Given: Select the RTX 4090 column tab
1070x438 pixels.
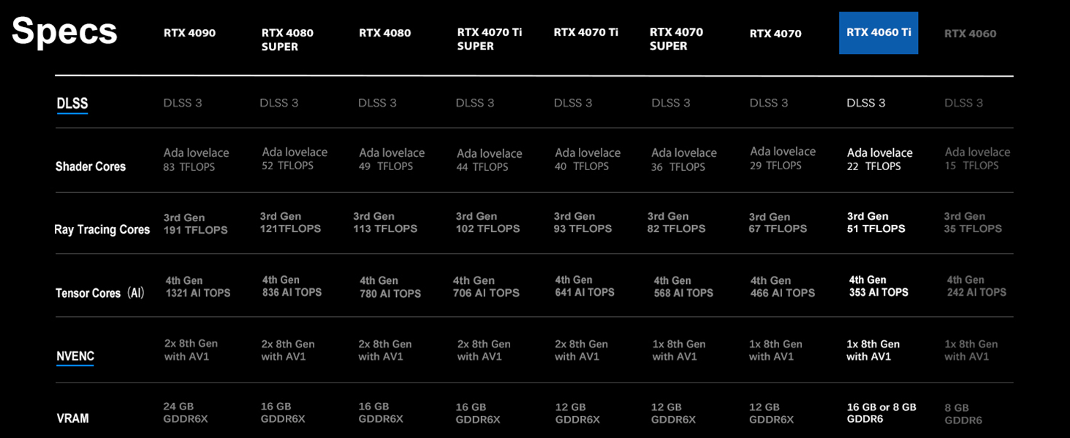Looking at the screenshot, I should [189, 33].
